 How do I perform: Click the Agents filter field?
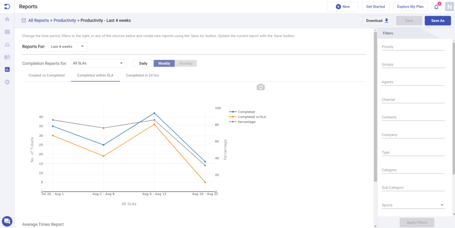(x=413, y=82)
